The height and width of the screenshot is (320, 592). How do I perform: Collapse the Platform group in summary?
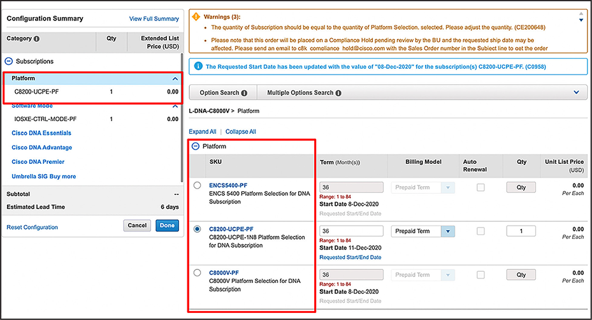[x=175, y=78]
